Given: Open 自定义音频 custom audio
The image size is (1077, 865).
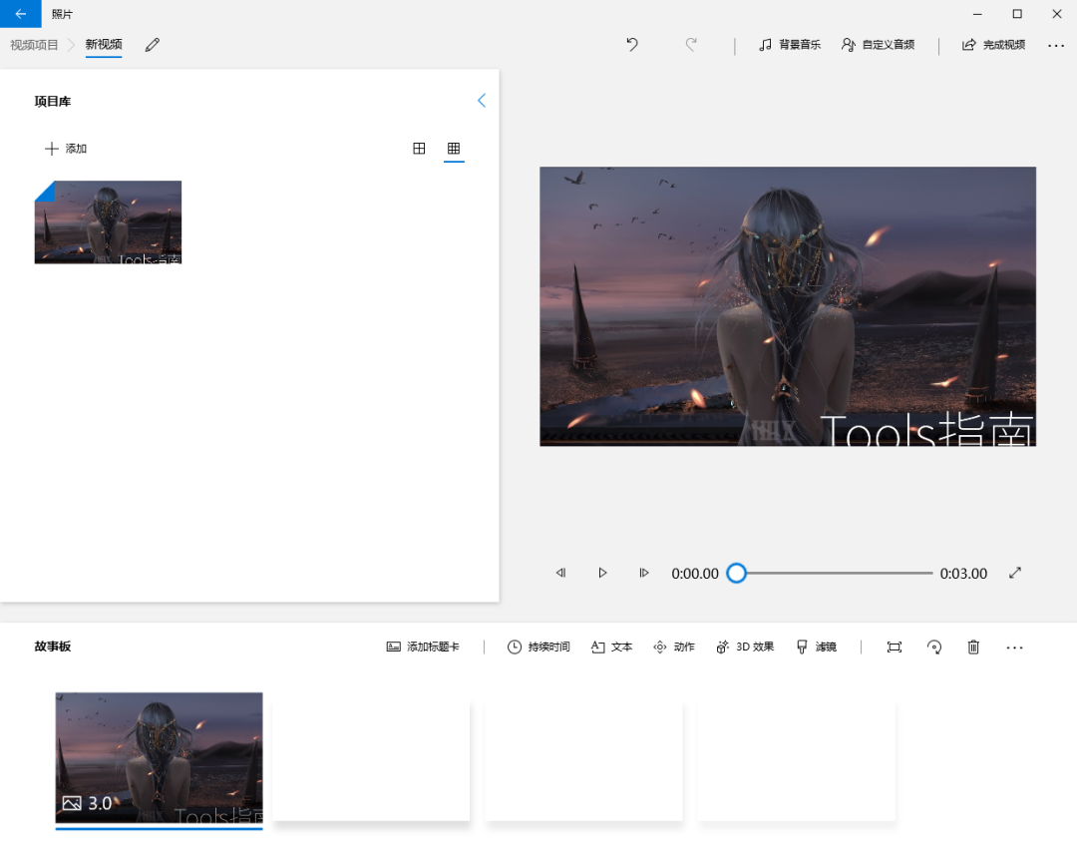Looking at the screenshot, I should pos(878,45).
